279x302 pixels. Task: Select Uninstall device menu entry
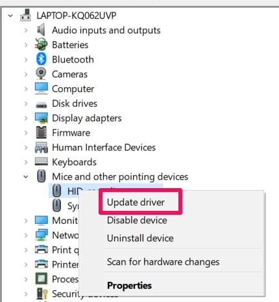140,238
